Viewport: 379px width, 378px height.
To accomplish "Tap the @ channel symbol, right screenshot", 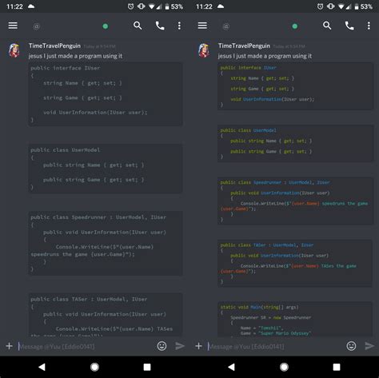I will click(x=226, y=26).
